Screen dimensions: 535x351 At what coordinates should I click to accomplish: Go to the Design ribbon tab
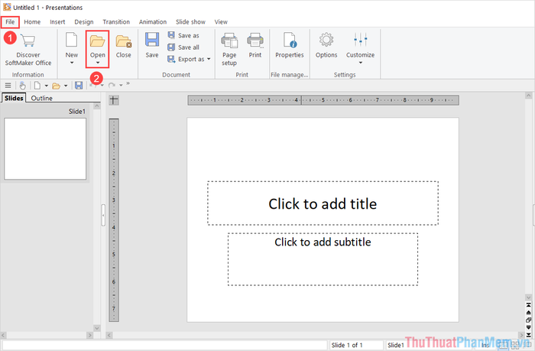pos(84,22)
